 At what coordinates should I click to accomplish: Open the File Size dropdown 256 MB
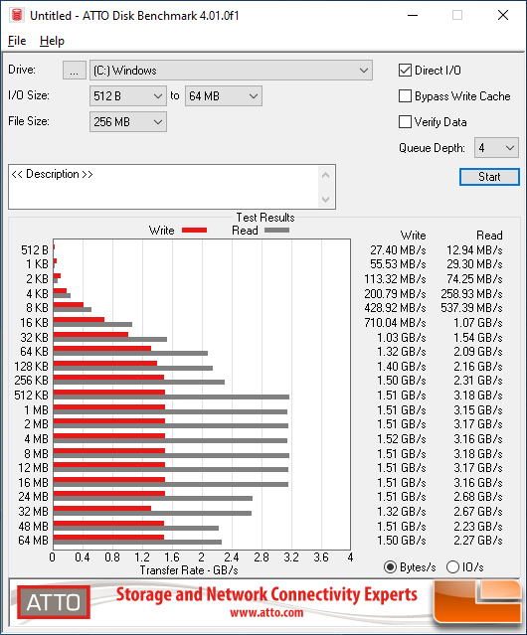click(x=128, y=122)
